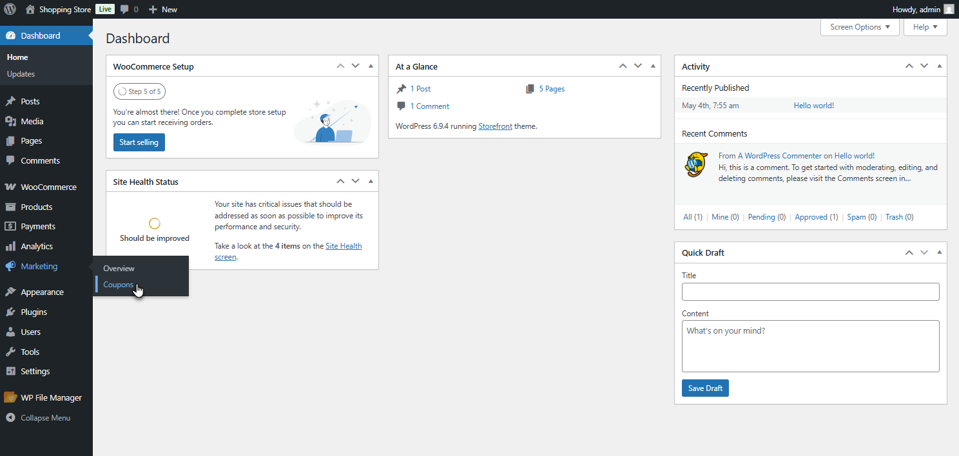
Task: Click the Save Draft button
Action: (705, 388)
